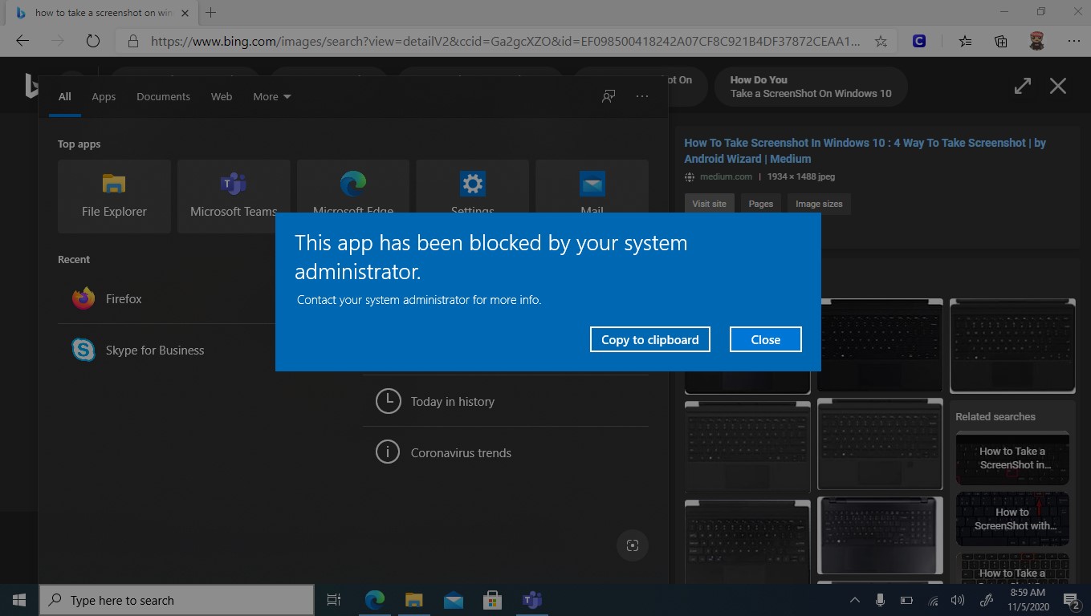1091x616 pixels.
Task: Open Microsoft Teams from the taskbar
Action: tap(531, 600)
